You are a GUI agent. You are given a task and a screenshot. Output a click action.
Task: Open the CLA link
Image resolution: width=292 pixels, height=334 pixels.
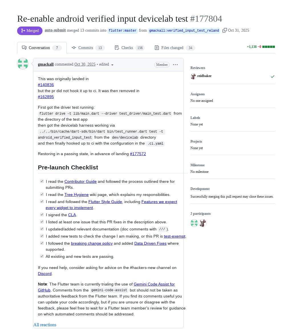point(72,215)
